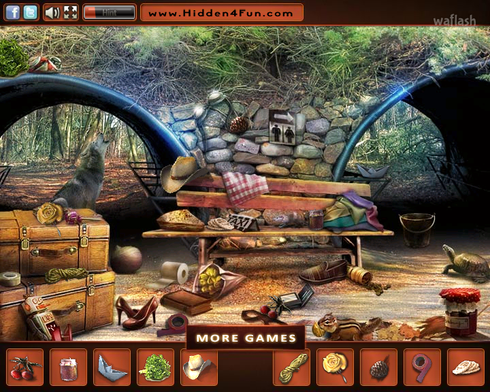Viewport: 490px width, 392px height.
Task: Collect the cherries on the ground
Action: click(x=271, y=308)
